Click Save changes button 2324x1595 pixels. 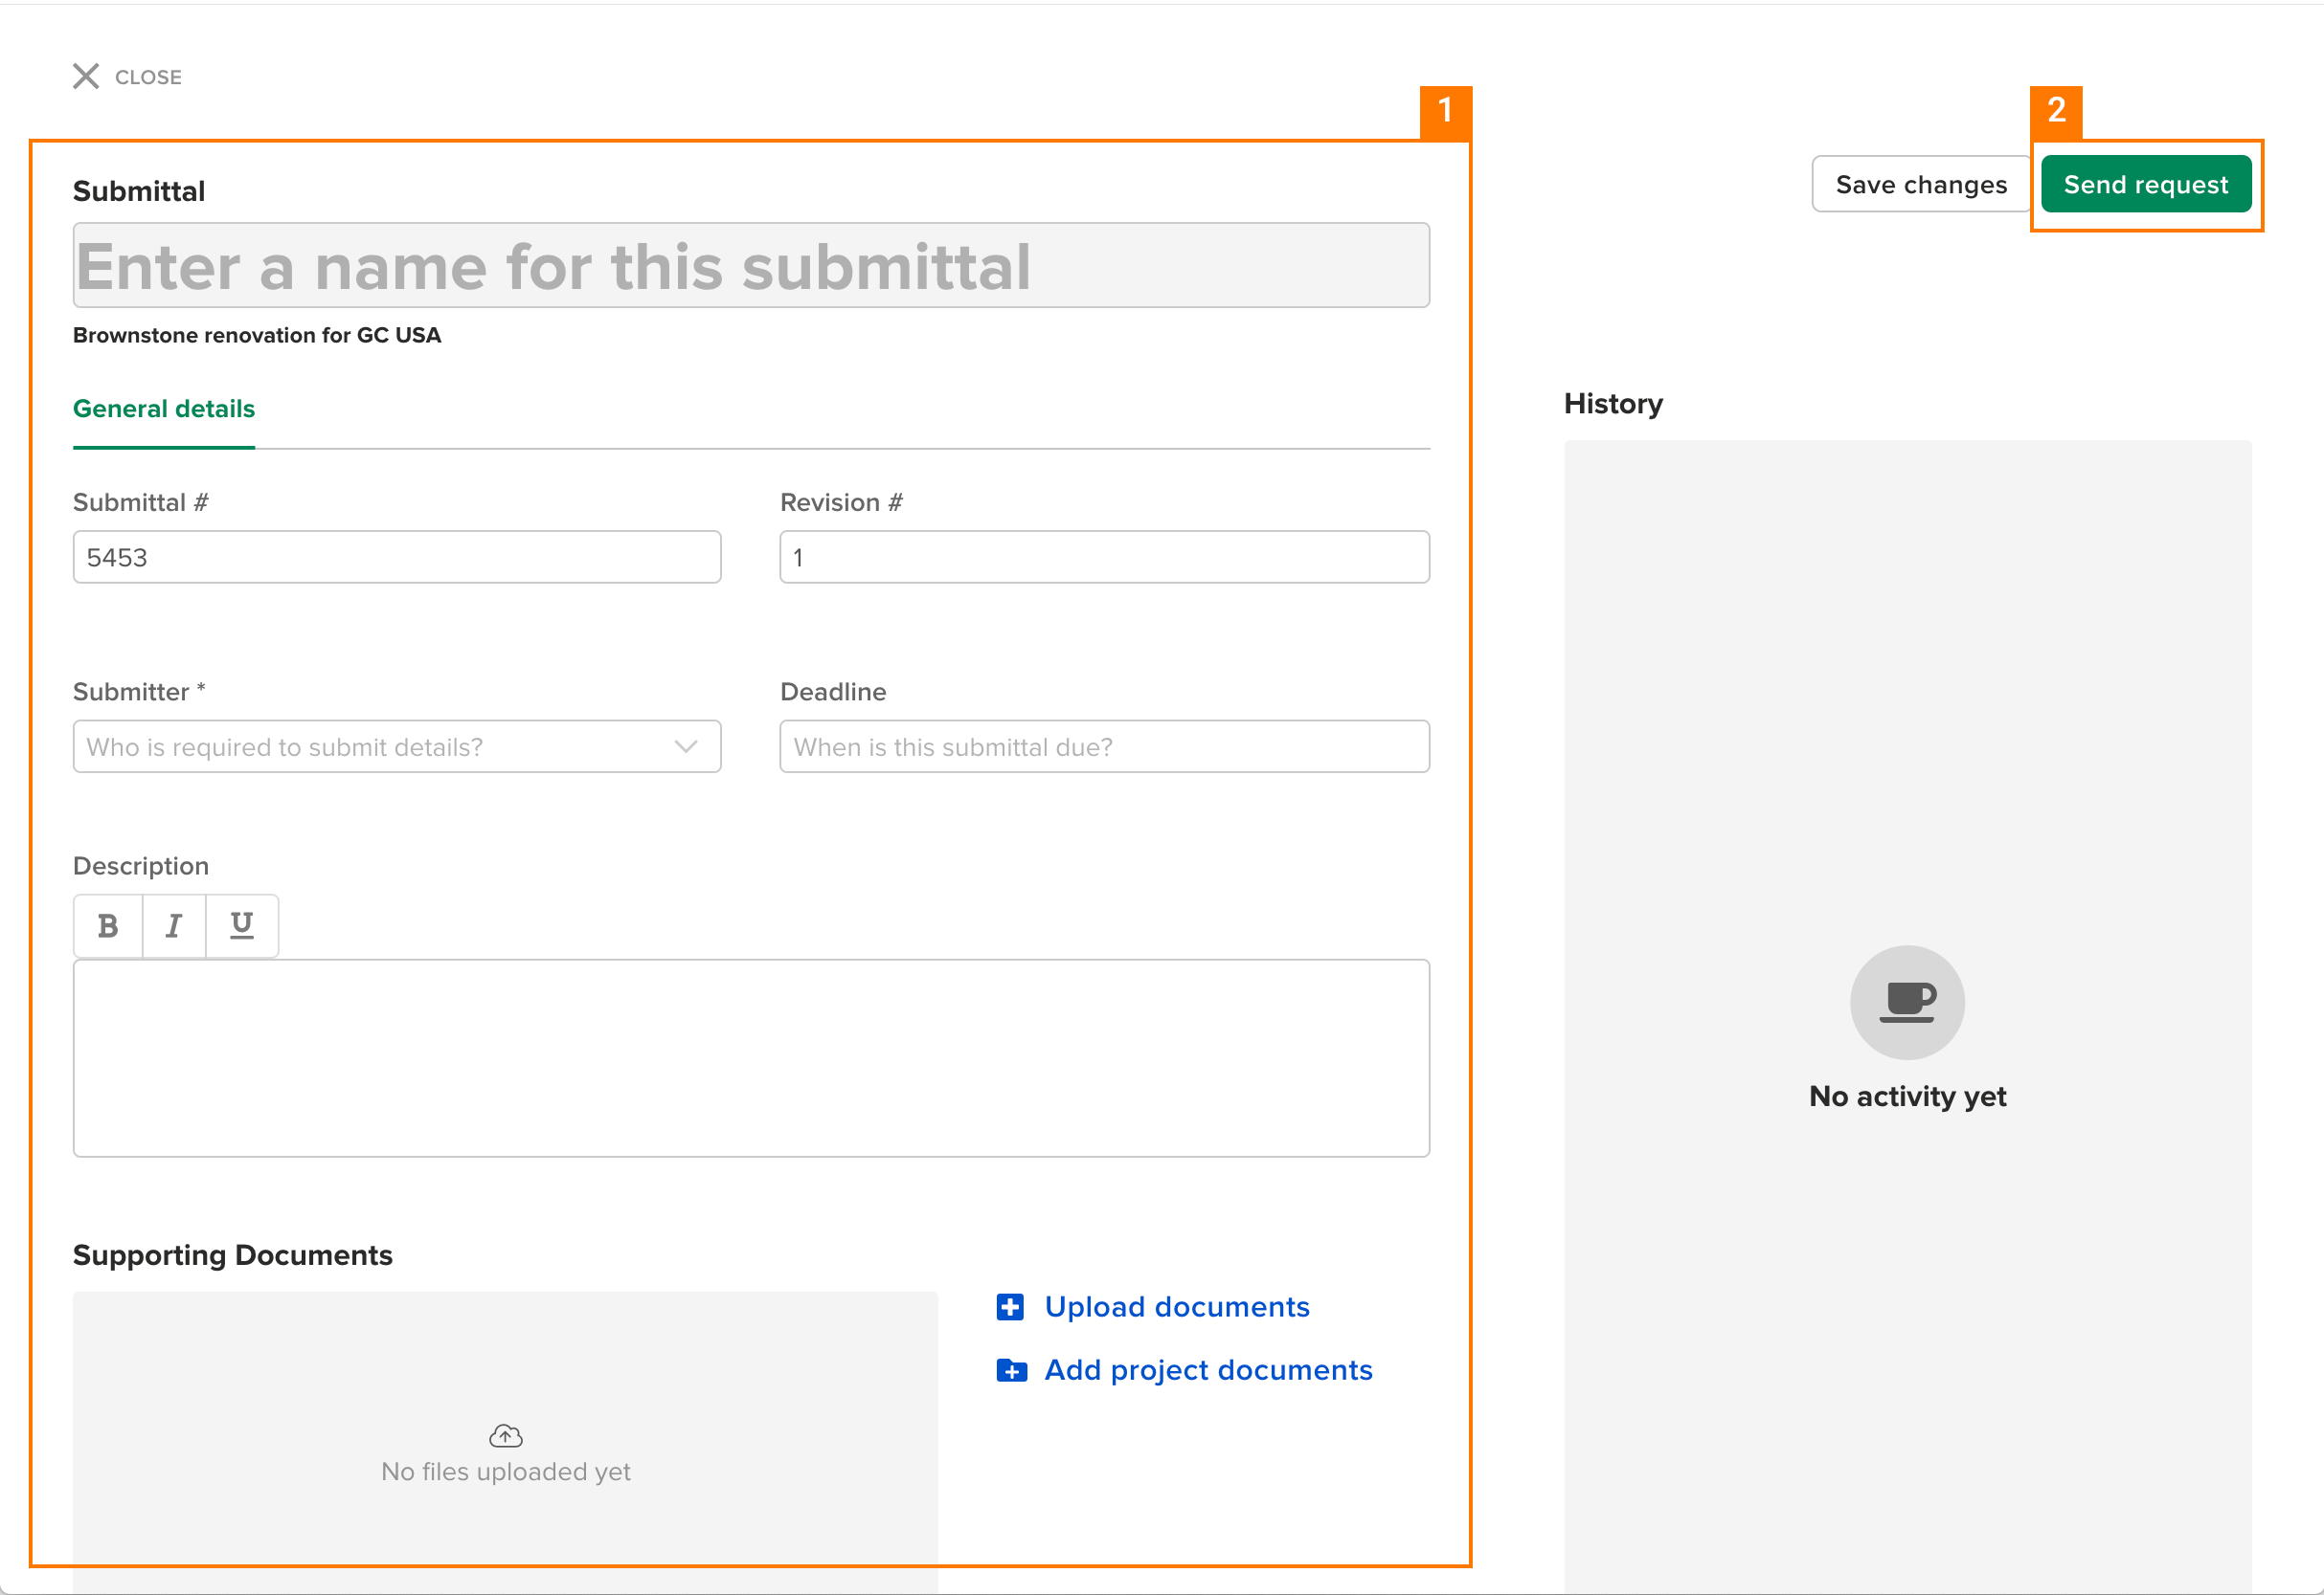[1921, 185]
